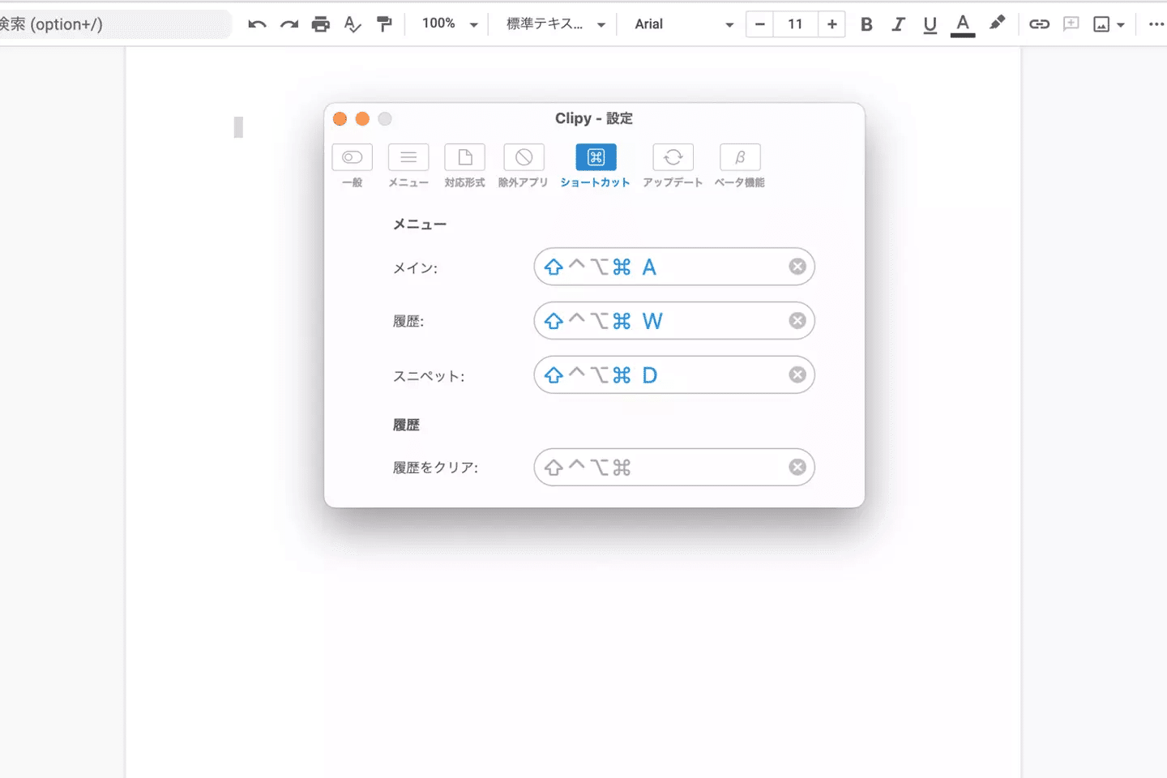Click the spell check icon
Image resolution: width=1167 pixels, height=778 pixels.
(353, 24)
